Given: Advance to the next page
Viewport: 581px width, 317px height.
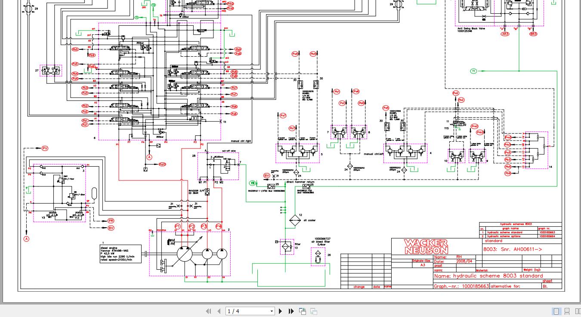Looking at the screenshot, I should tap(280, 311).
